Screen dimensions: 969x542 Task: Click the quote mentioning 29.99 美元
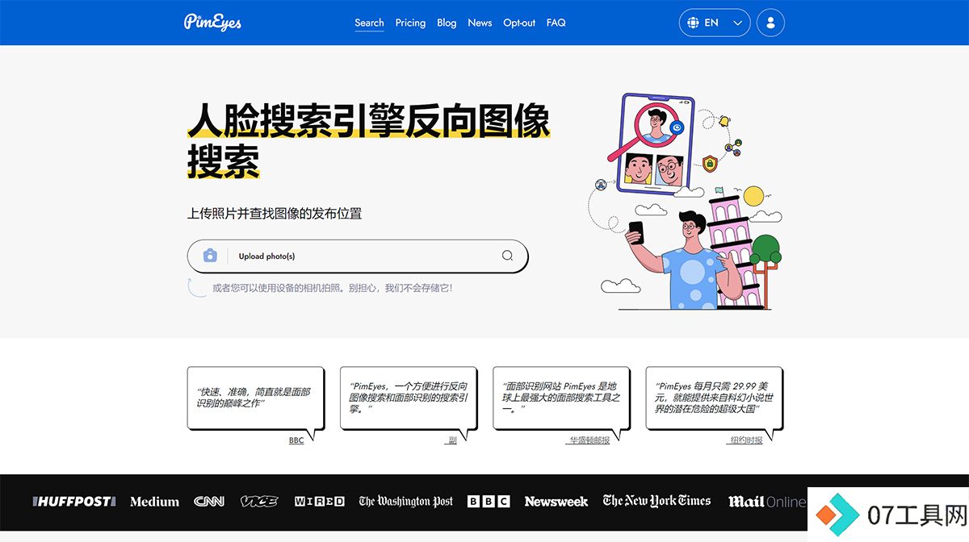(714, 398)
